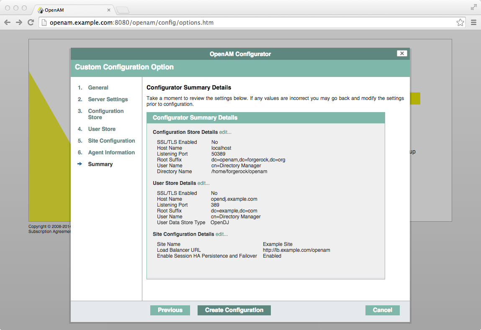Click listening port value 50389
481x330 pixels.
pos(219,154)
